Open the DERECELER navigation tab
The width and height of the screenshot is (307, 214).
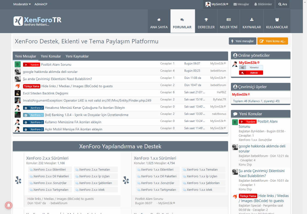pos(206,23)
